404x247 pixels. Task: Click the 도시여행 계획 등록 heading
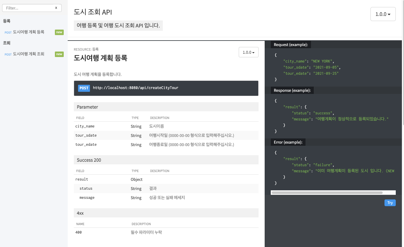[x=101, y=58]
